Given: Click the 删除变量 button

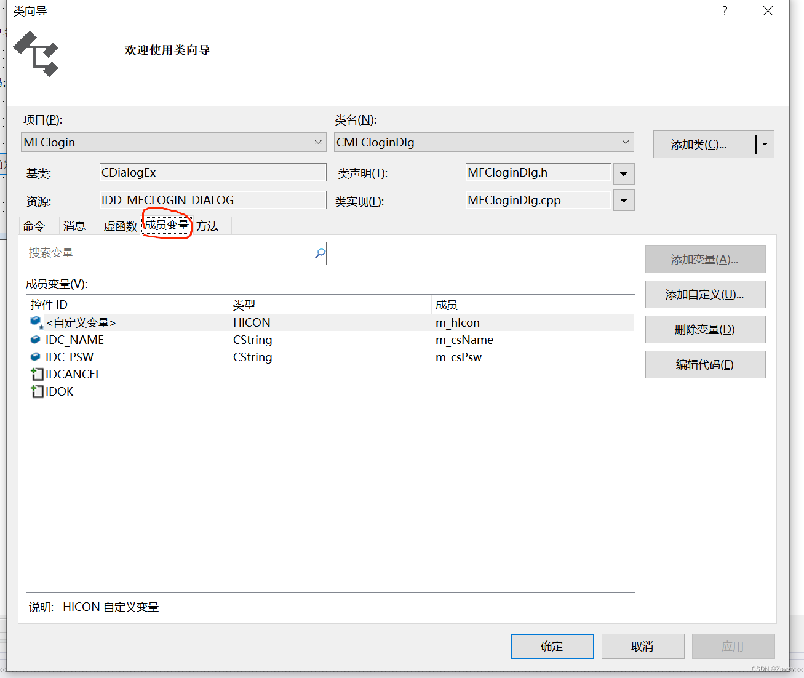Looking at the screenshot, I should 705,329.
